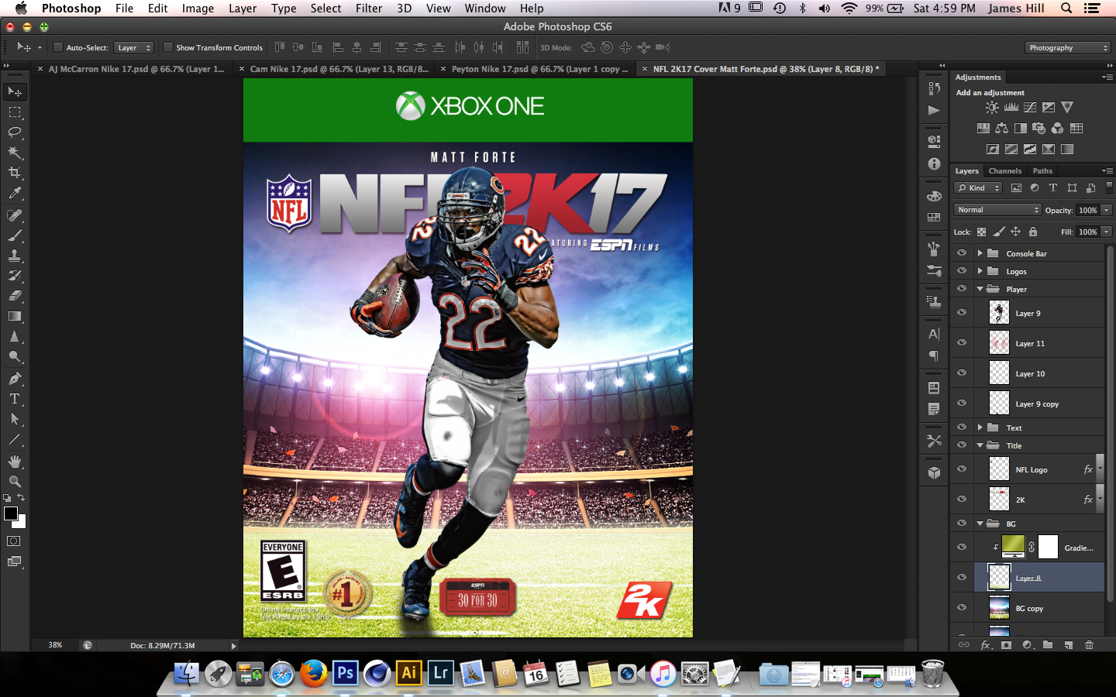Open the blend mode Normal dropdown

[x=997, y=210]
